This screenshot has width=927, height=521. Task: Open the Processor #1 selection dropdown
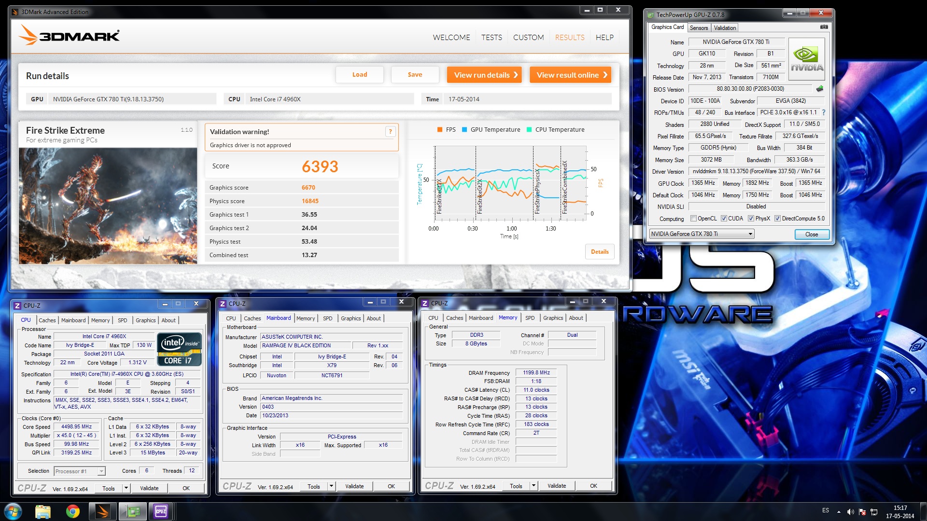point(80,471)
